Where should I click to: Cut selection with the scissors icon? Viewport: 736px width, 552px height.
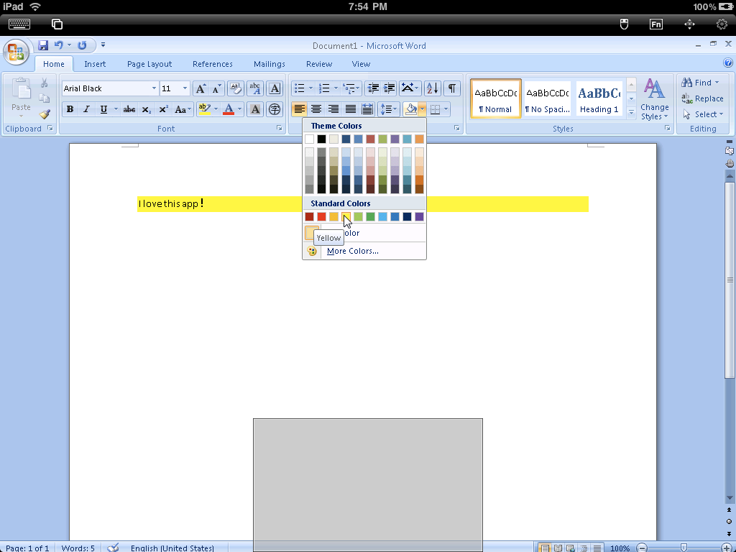[x=44, y=83]
